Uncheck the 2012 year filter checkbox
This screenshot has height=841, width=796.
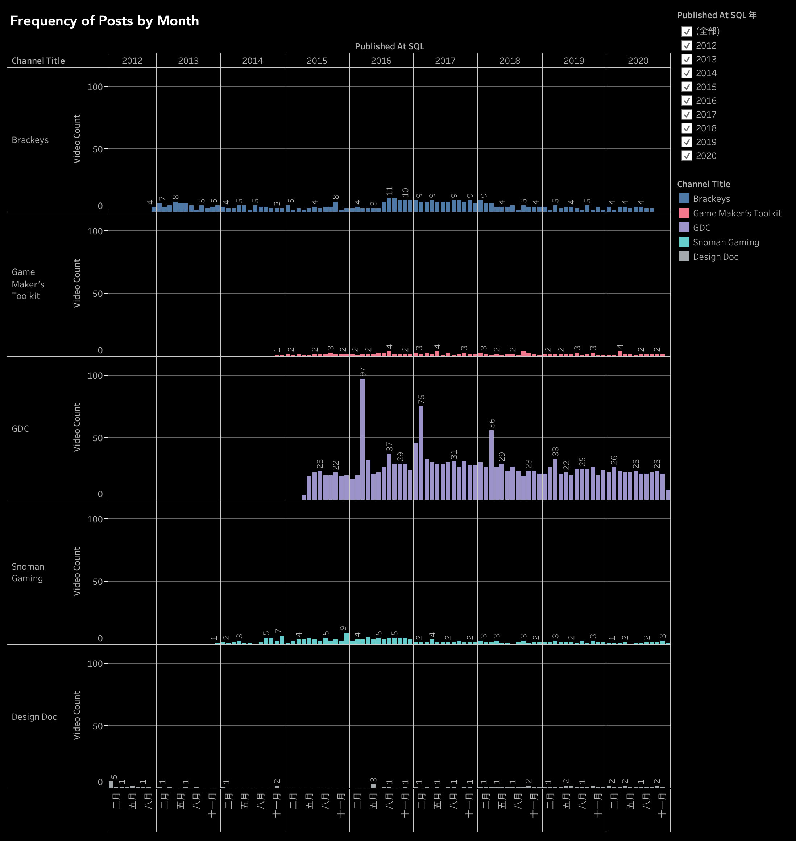687,45
